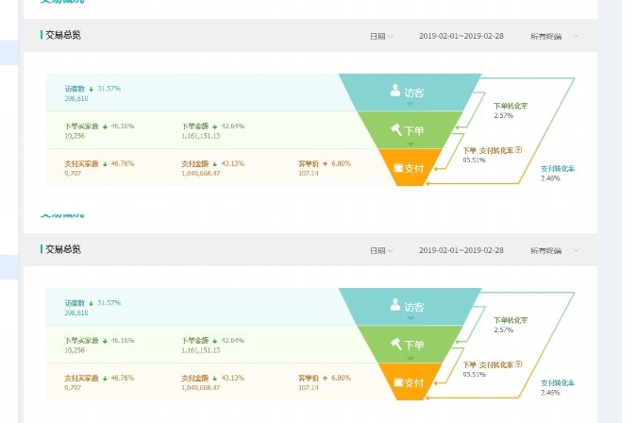The height and width of the screenshot is (423, 638).
Task: Click 客单价 6.80% change in upper panel
Action: pyautogui.click(x=341, y=163)
